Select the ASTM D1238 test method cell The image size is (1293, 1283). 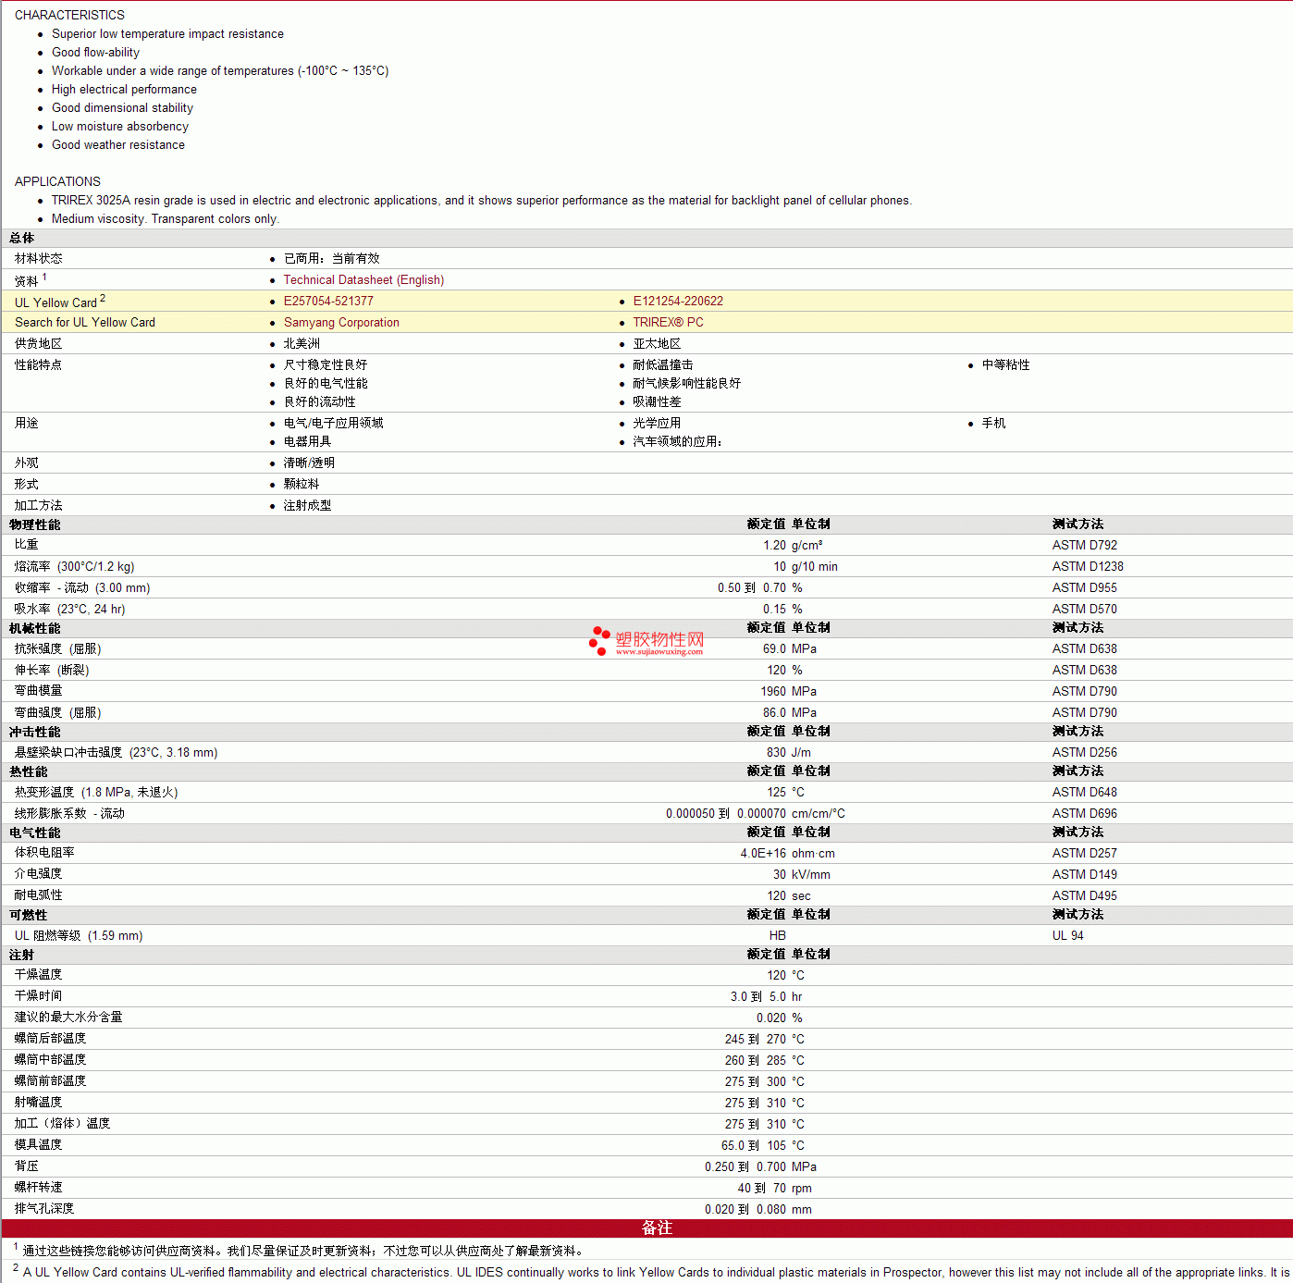pos(1088,567)
